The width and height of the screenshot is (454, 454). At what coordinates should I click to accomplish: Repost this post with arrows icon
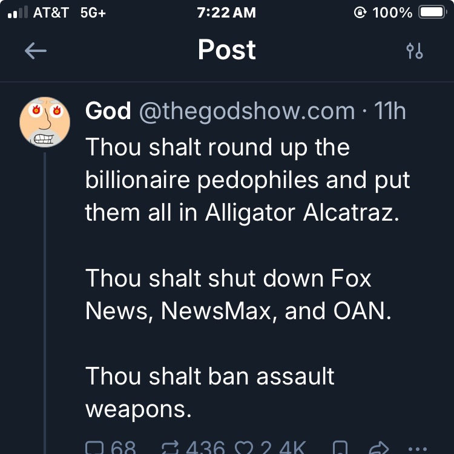(172, 448)
